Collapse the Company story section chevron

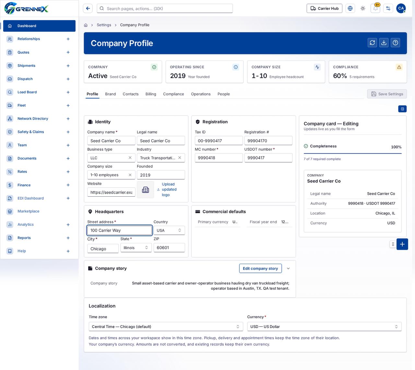(288, 268)
